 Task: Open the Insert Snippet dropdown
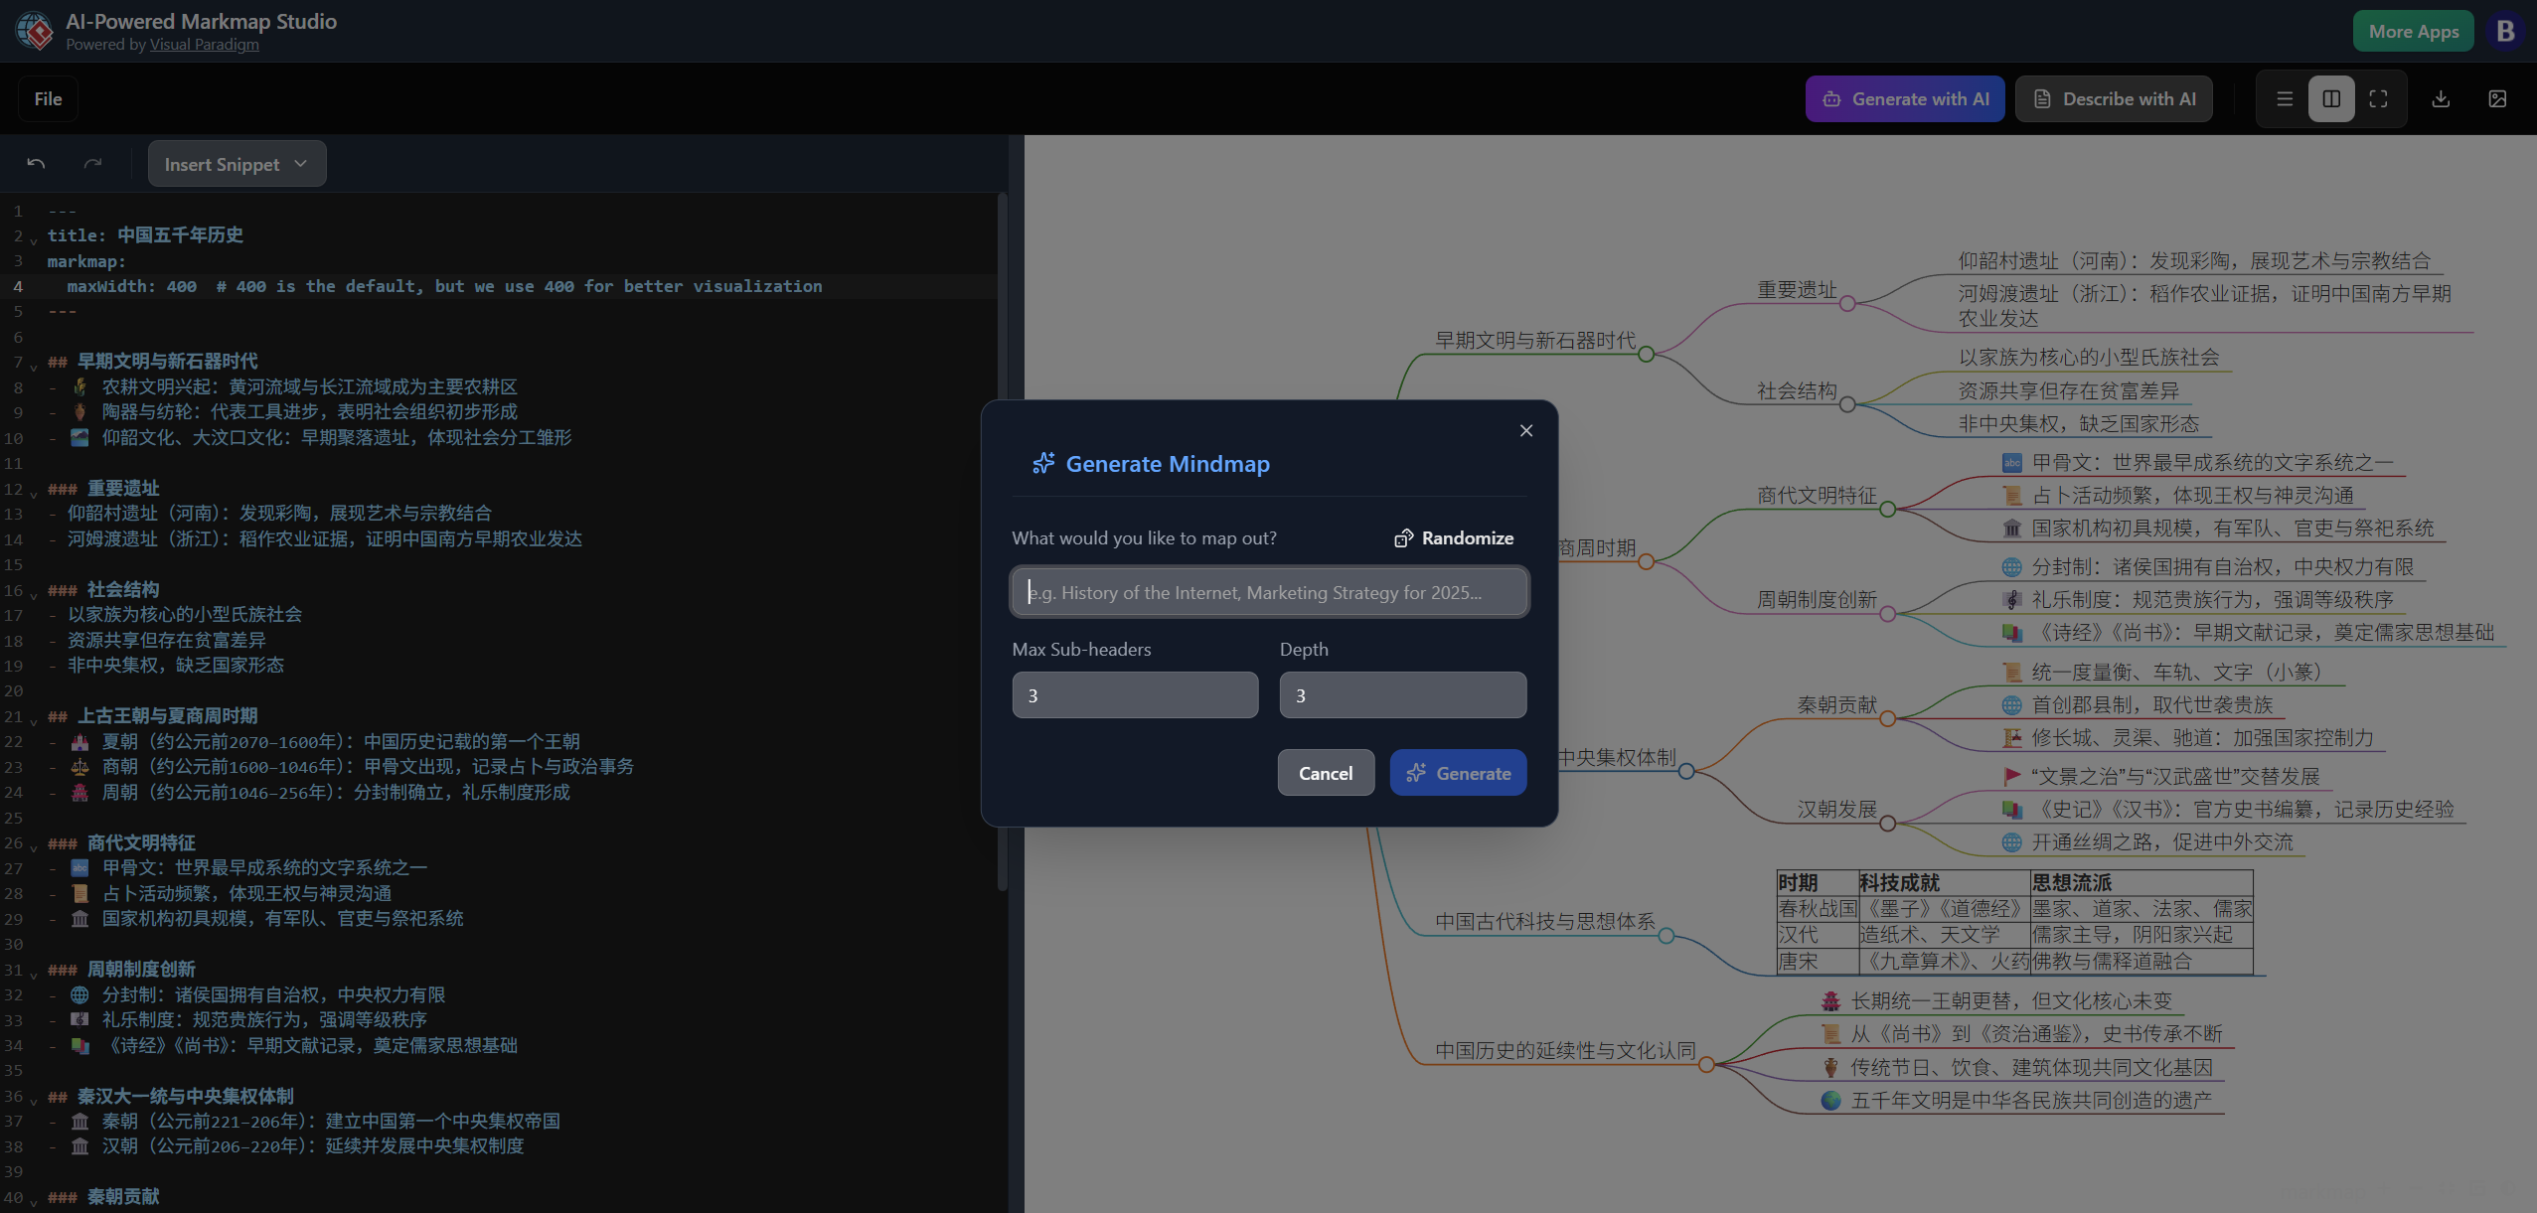pos(237,164)
